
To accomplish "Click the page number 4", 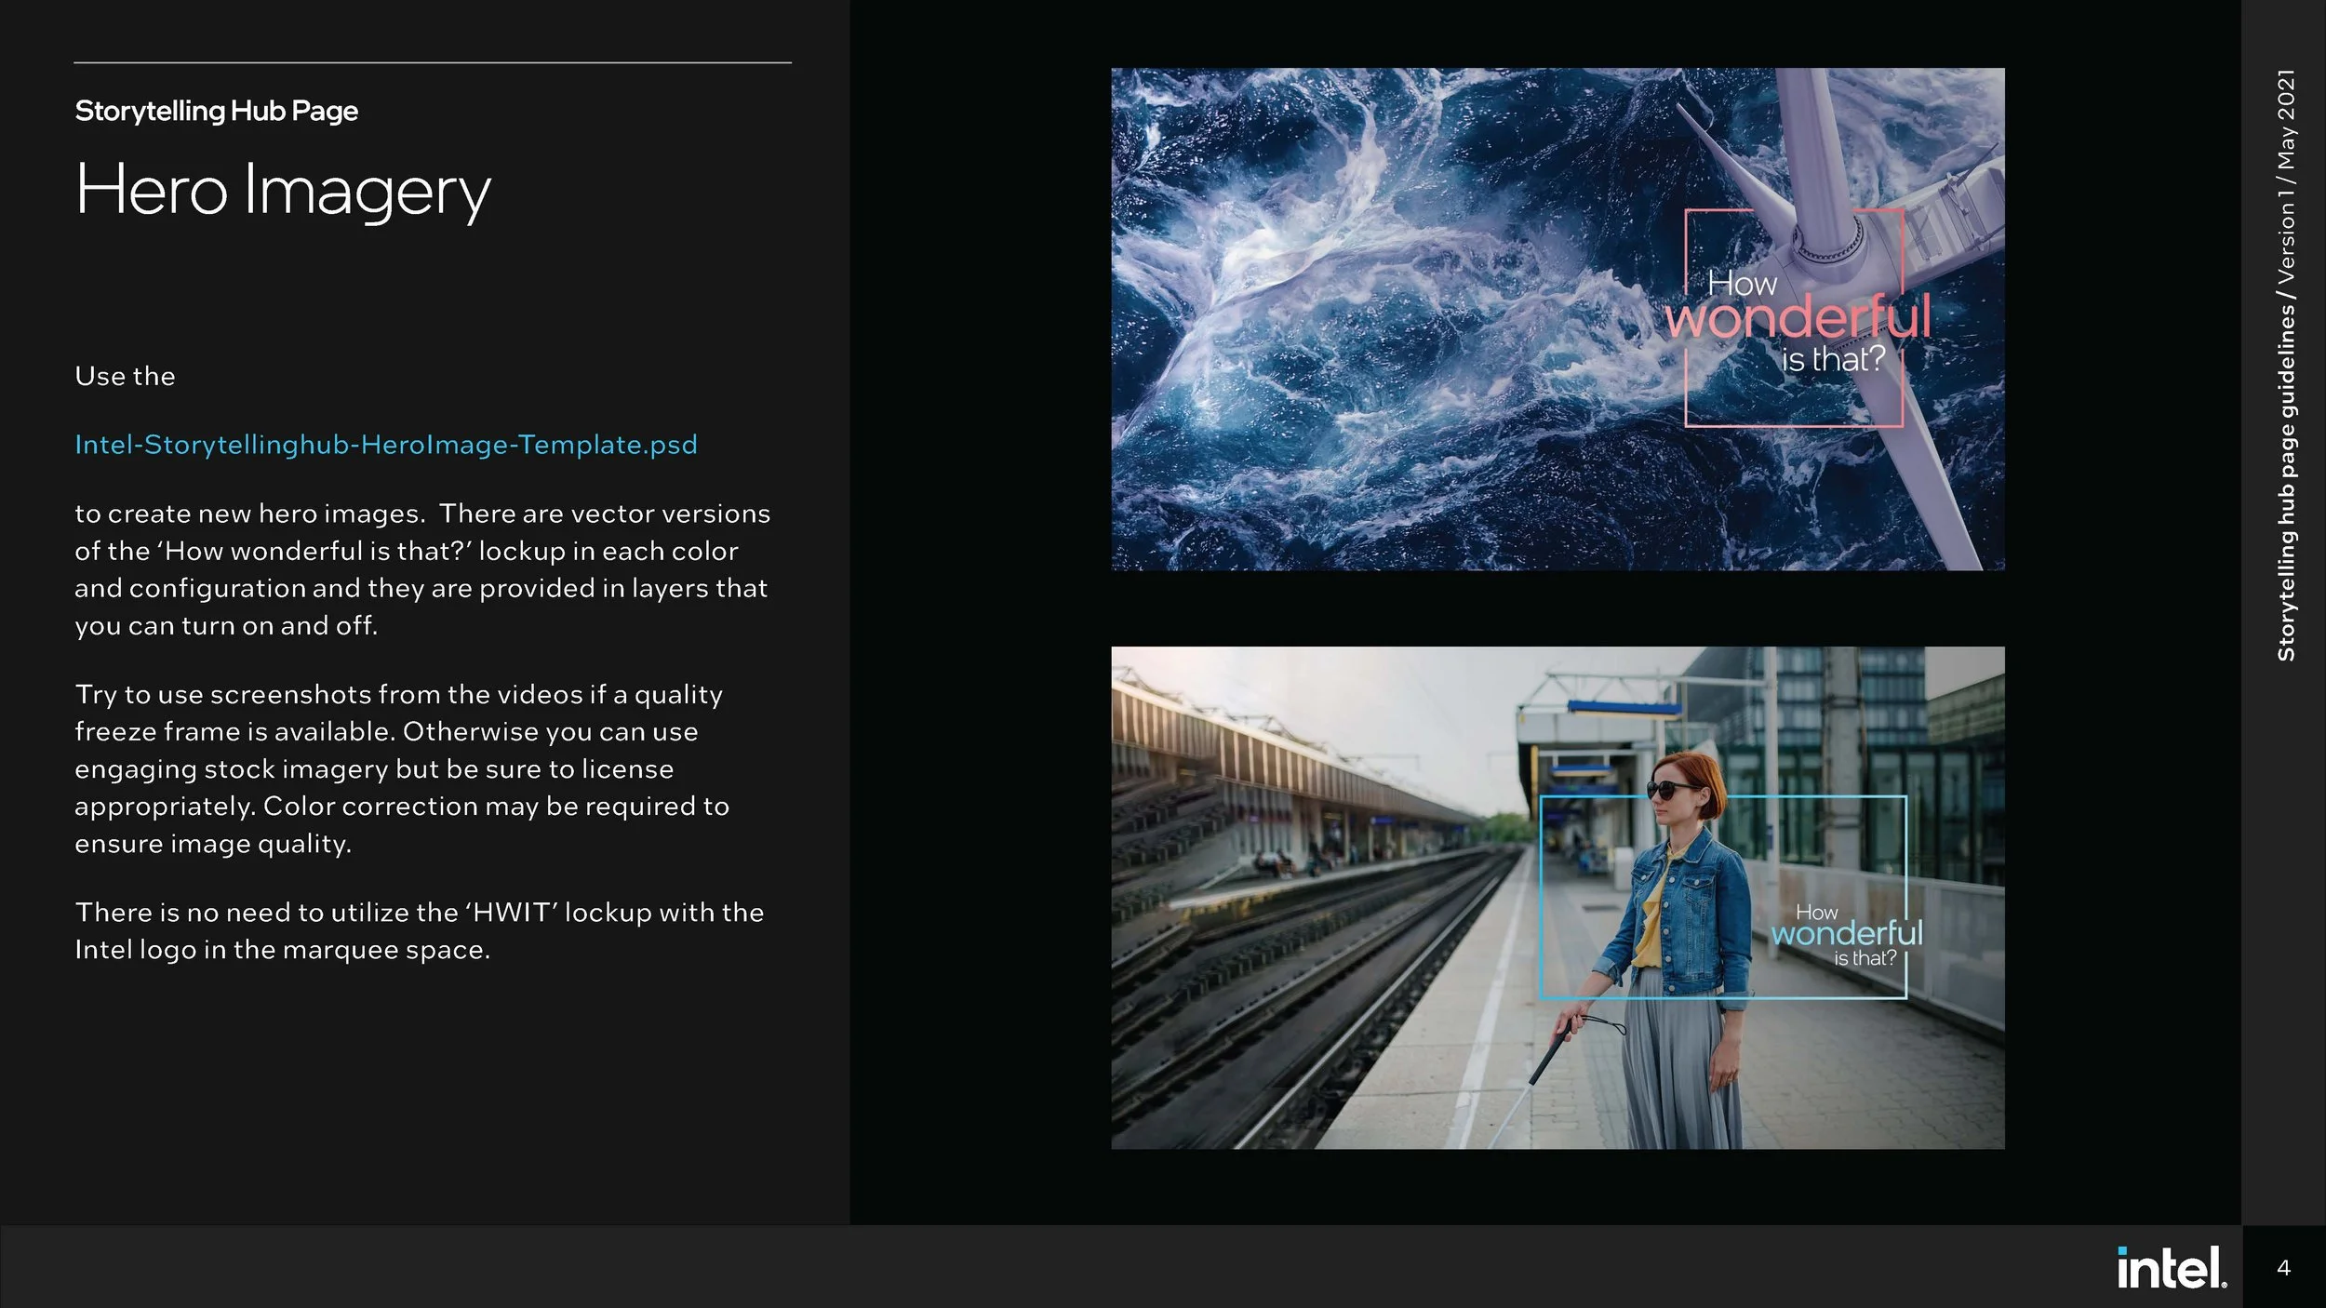I will point(2283,1268).
